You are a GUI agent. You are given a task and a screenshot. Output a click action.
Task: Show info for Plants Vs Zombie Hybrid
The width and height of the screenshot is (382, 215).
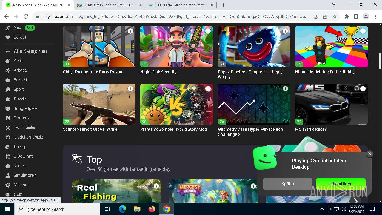[x=208, y=89]
